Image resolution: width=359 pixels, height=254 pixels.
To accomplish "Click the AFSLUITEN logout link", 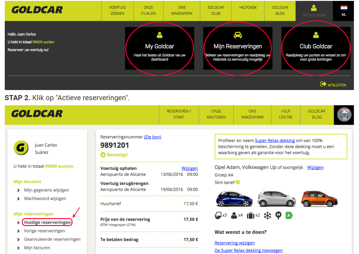I will 337,85.
